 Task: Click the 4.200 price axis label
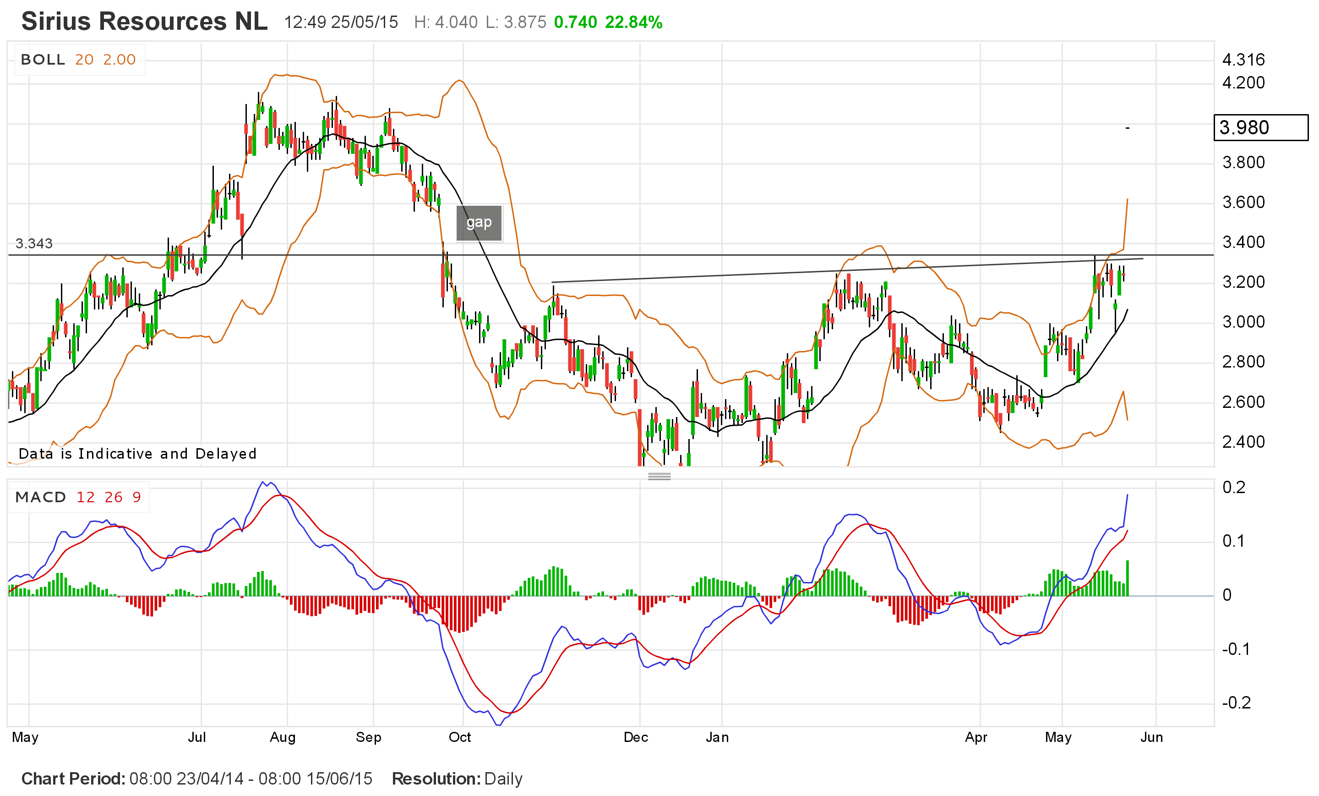[1243, 82]
